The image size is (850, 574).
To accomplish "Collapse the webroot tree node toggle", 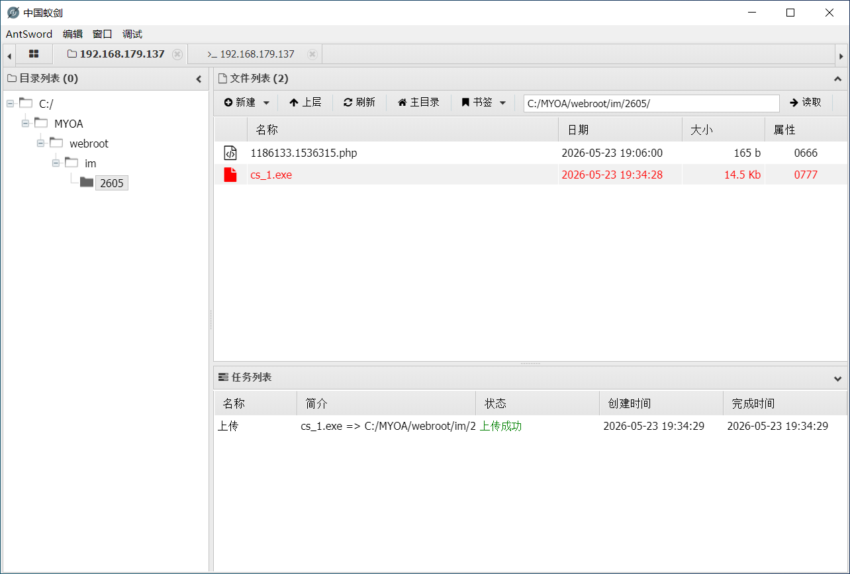I will click(x=40, y=143).
